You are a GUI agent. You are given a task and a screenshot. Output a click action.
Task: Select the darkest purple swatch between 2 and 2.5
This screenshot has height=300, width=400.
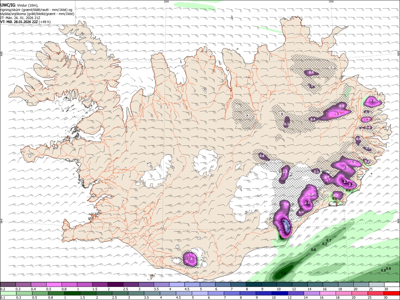pyautogui.click(x=115, y=284)
